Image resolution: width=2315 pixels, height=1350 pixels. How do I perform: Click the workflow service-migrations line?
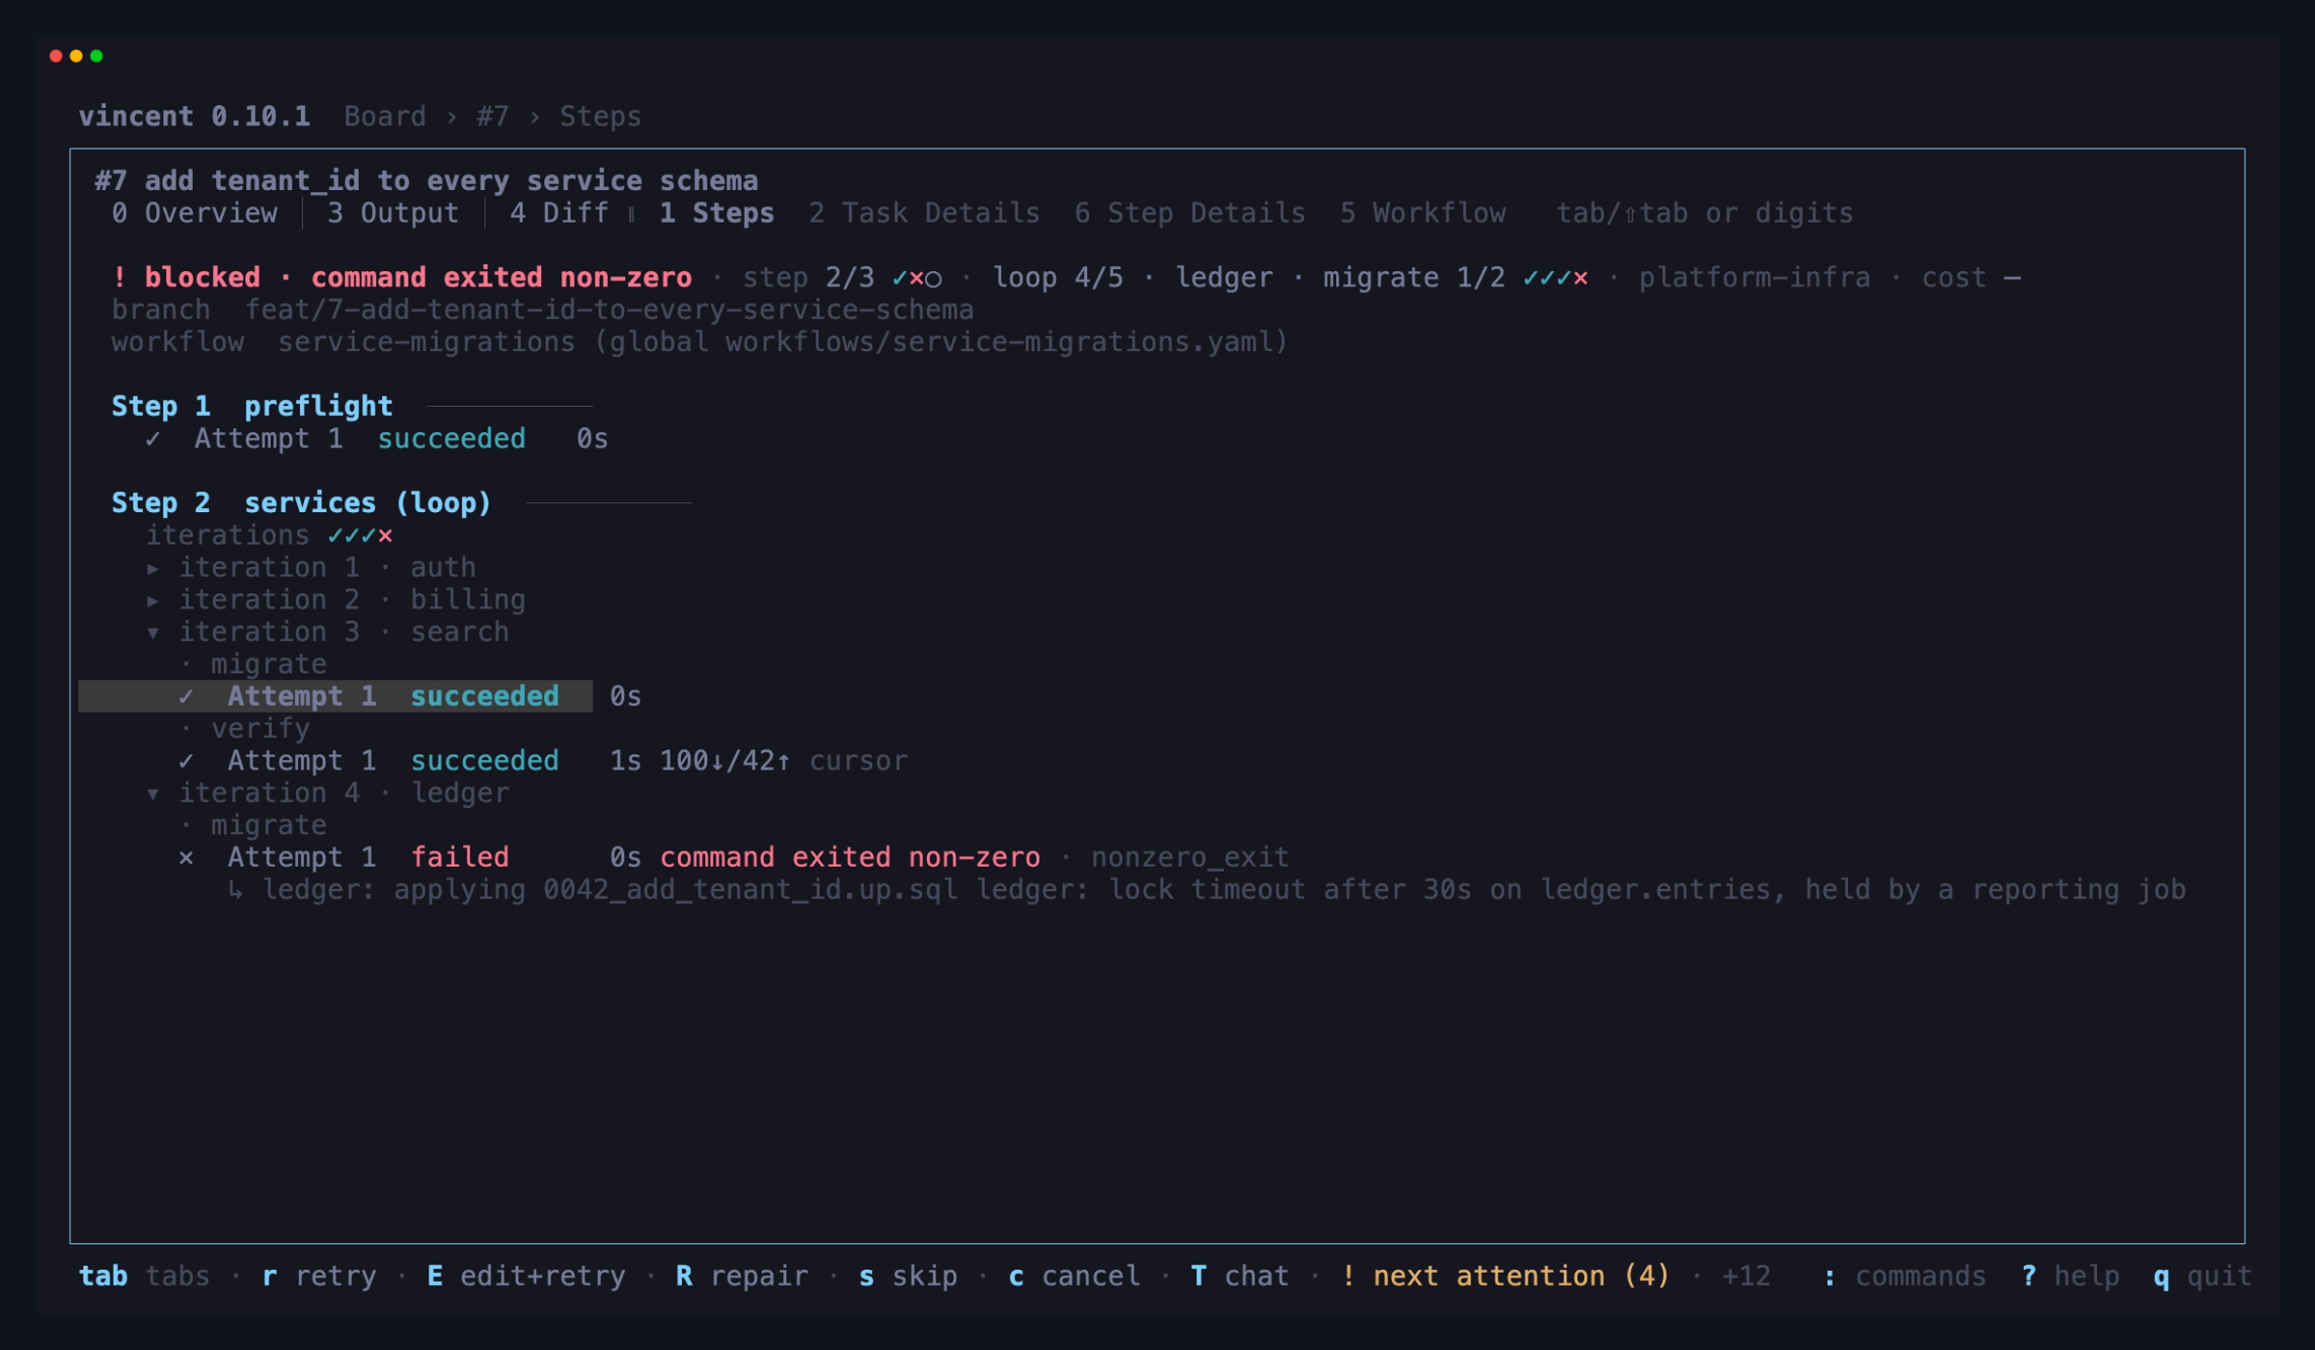(699, 342)
